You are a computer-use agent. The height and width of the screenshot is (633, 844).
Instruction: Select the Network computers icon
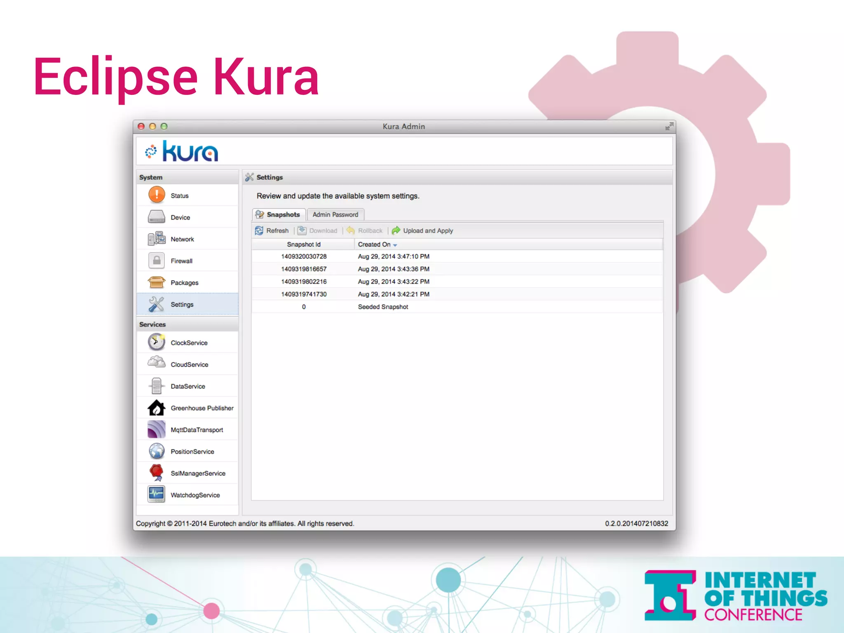coord(157,239)
